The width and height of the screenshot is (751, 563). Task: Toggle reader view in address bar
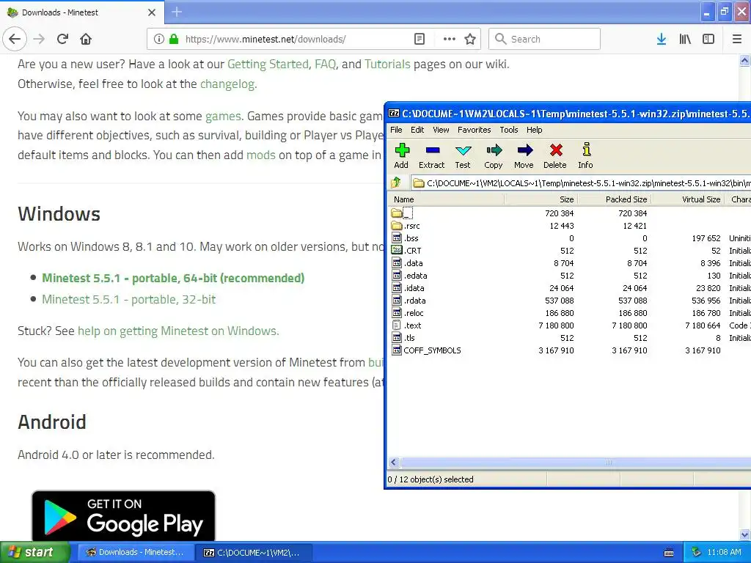419,39
